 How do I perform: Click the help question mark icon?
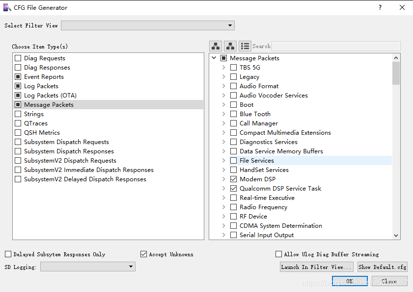(380, 7)
